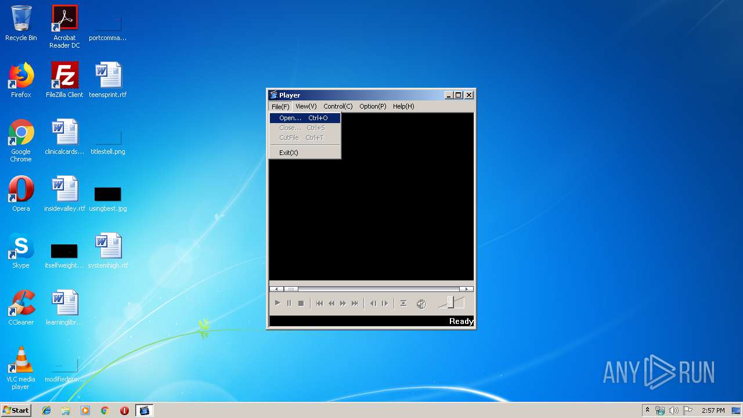
Task: Click the Show desktop button
Action: tap(737, 410)
